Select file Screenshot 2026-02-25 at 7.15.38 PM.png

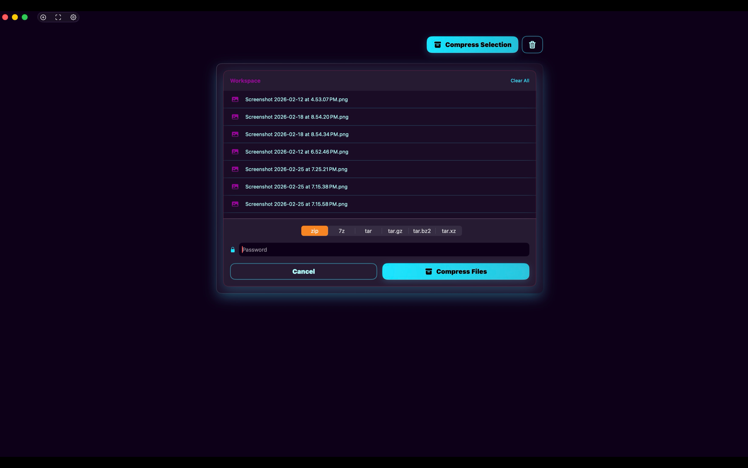coord(379,187)
